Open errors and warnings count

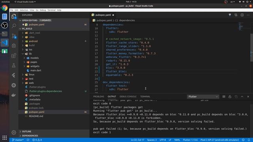point(37,140)
